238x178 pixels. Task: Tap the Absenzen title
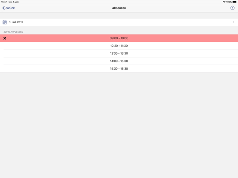point(119,8)
